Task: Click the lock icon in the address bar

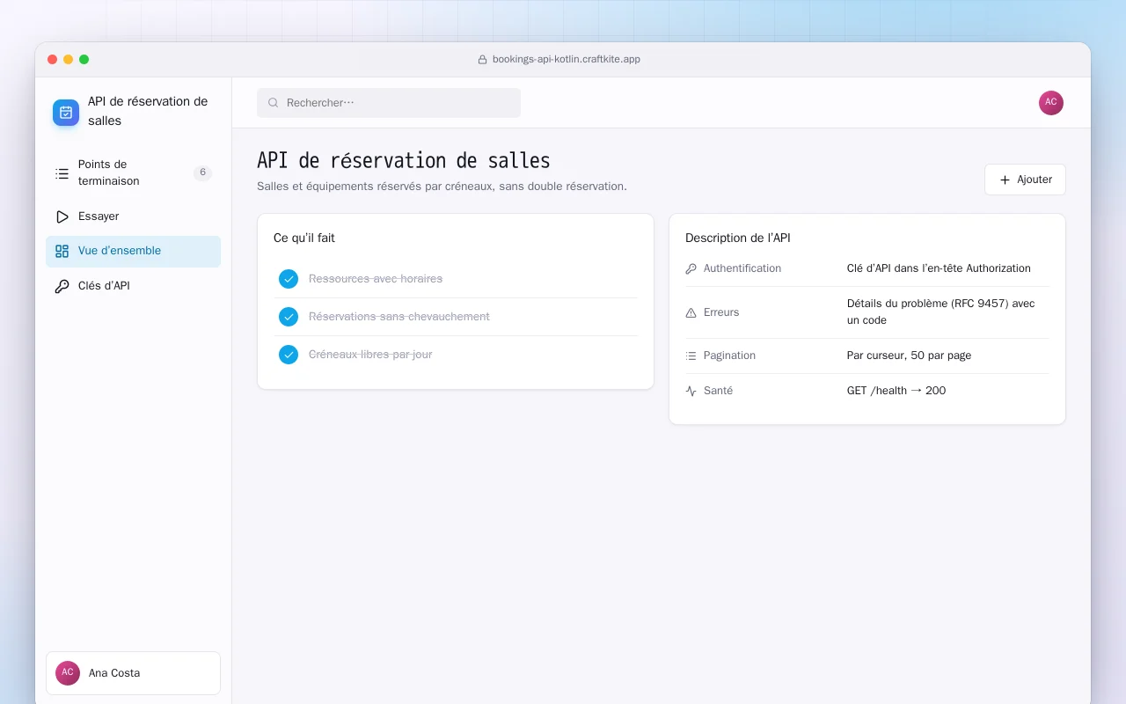Action: click(482, 60)
